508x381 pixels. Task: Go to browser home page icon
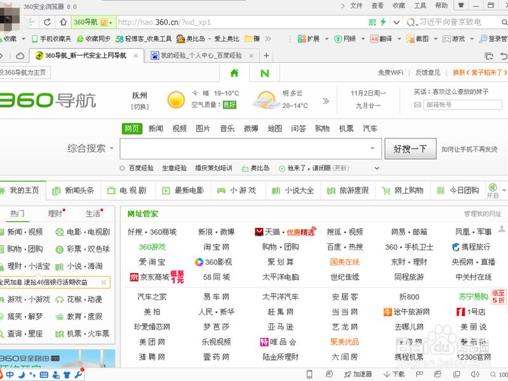[x=63, y=22]
